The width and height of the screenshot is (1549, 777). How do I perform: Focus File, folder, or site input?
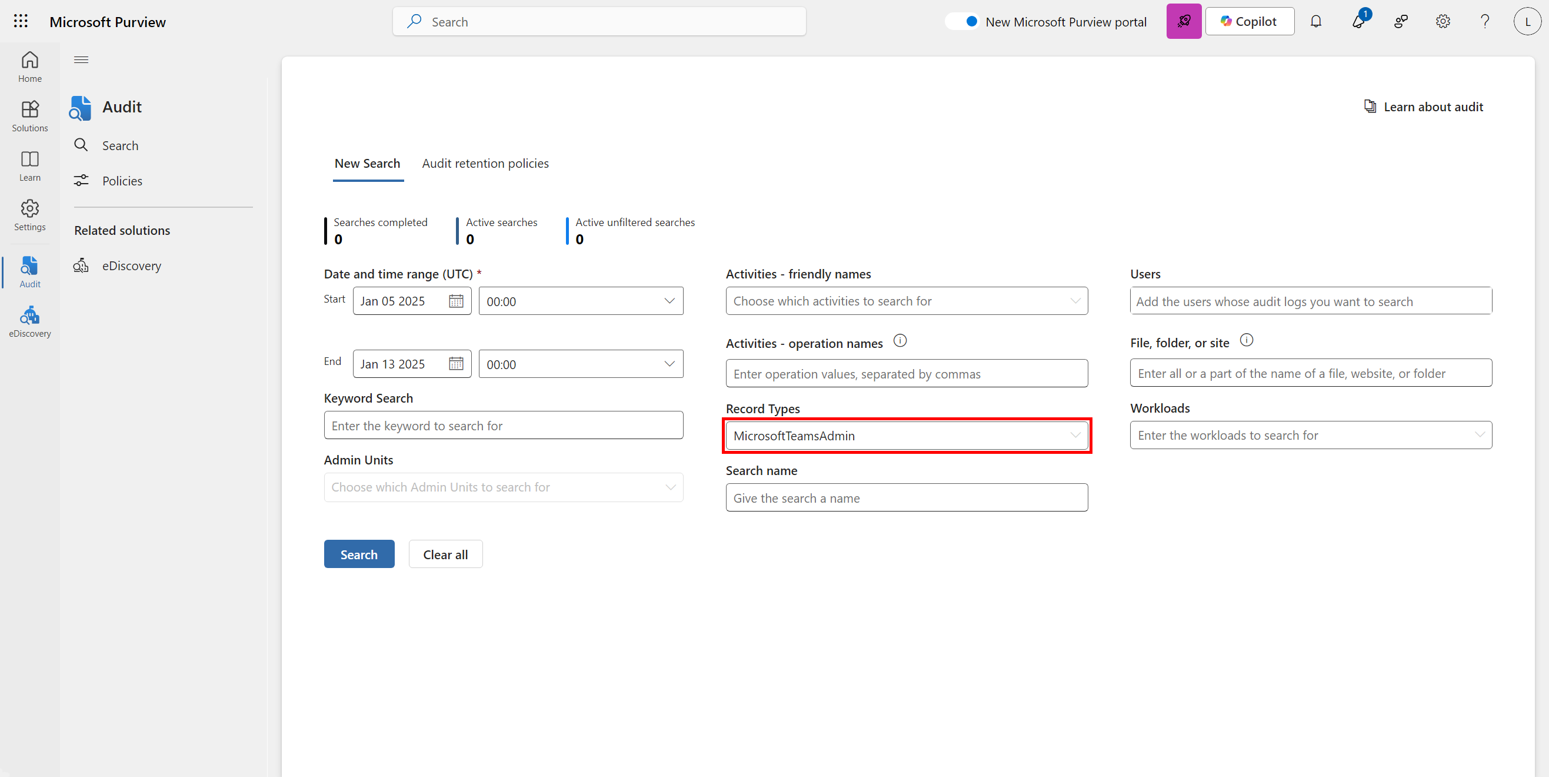pyautogui.click(x=1311, y=373)
